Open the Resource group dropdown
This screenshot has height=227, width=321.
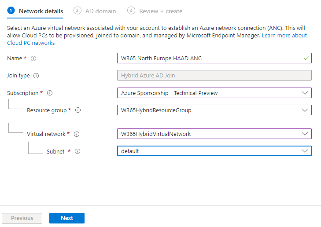pos(214,110)
